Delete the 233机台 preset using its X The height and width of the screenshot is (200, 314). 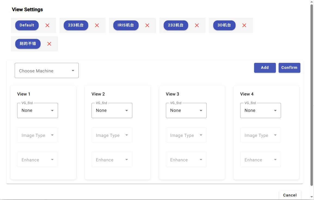(97, 25)
